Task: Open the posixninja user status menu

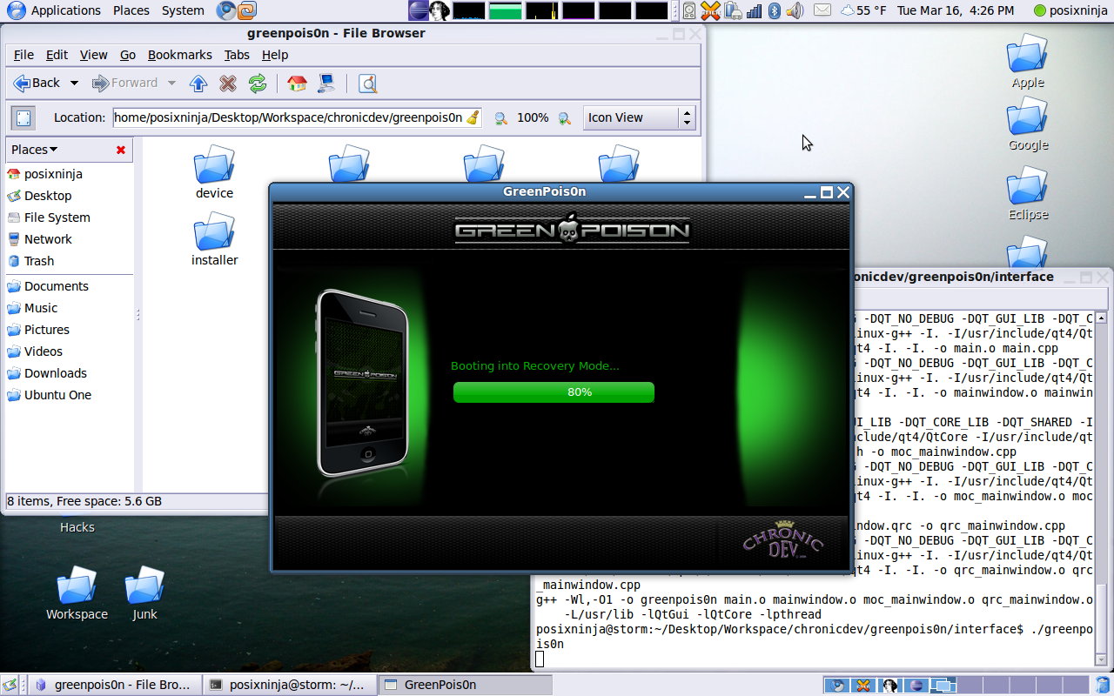Action: coord(1070,10)
